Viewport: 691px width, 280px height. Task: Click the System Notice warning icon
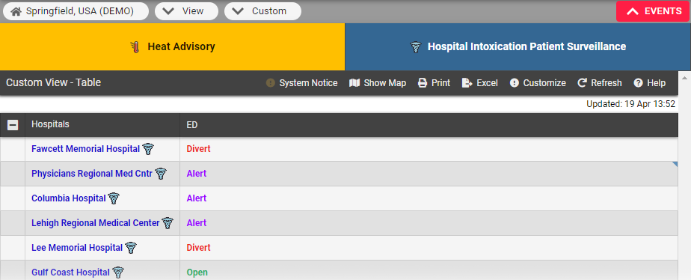click(x=271, y=83)
